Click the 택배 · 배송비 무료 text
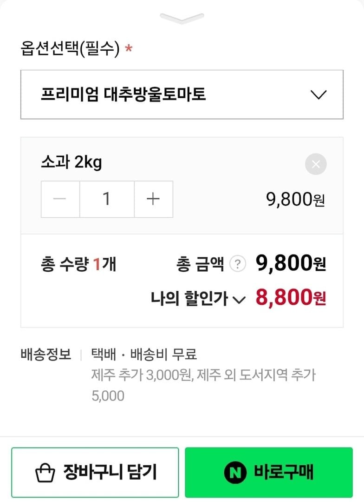This screenshot has height=502, width=364. 144,355
